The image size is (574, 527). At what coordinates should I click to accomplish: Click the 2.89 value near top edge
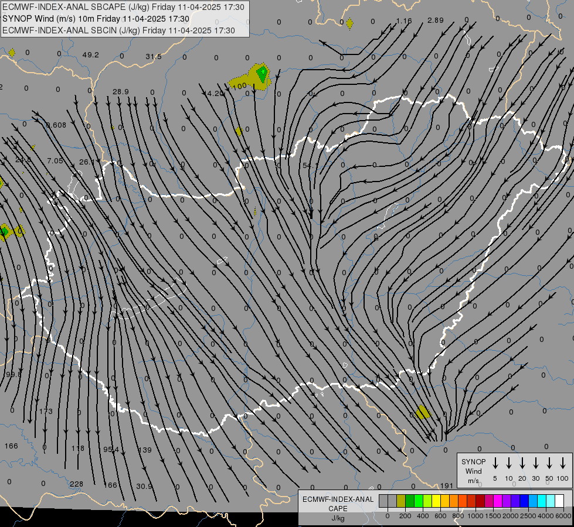[x=435, y=20]
